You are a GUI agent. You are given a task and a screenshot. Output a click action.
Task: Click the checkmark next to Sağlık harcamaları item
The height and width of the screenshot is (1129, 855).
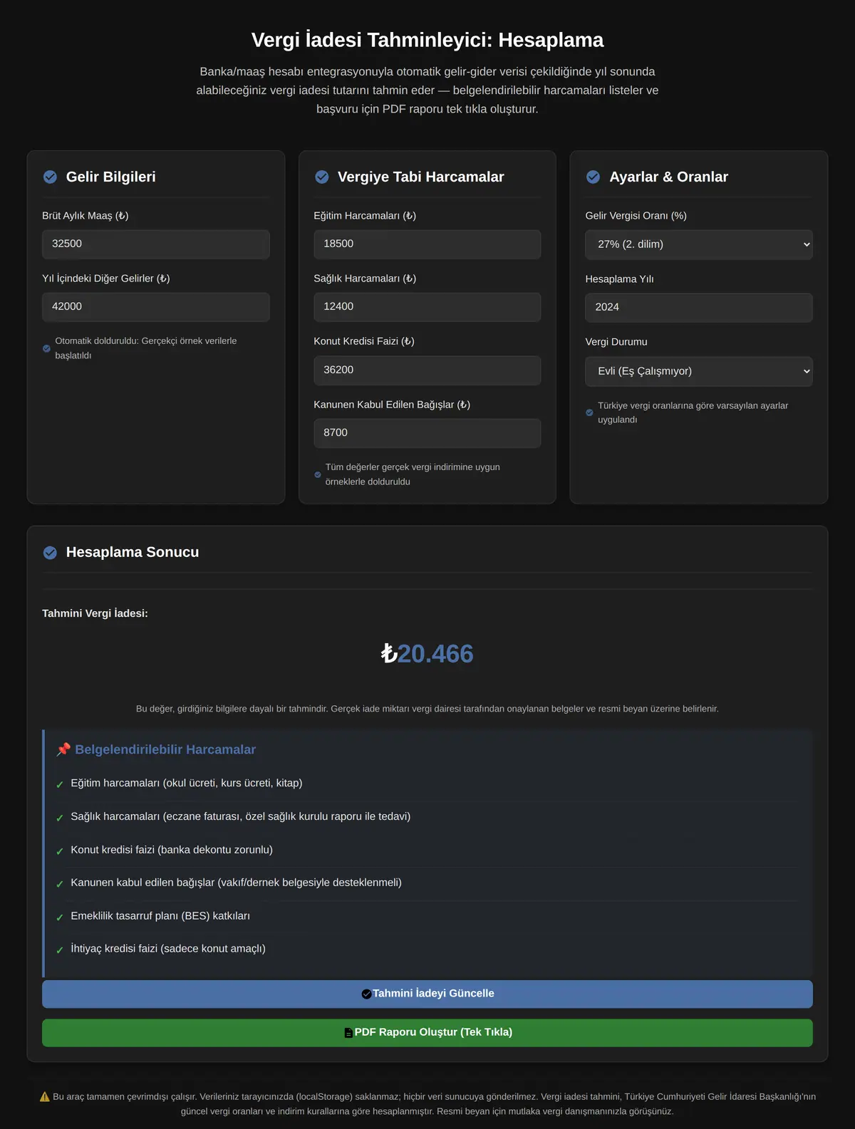point(60,818)
